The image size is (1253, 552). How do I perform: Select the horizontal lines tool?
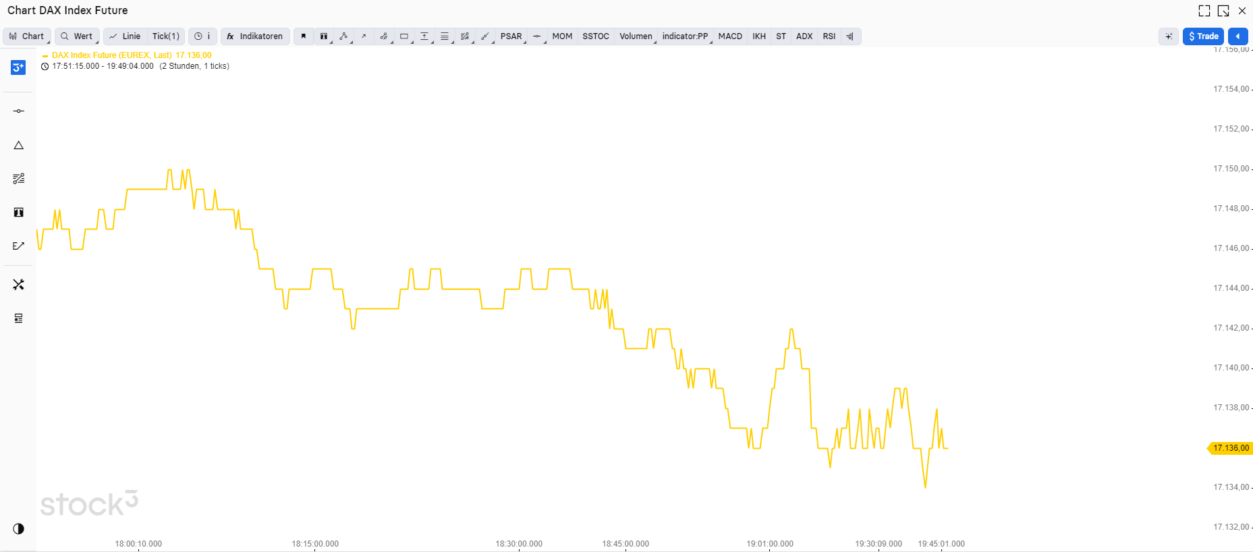[445, 36]
